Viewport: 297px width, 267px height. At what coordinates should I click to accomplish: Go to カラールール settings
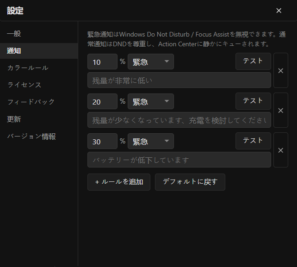point(39,68)
